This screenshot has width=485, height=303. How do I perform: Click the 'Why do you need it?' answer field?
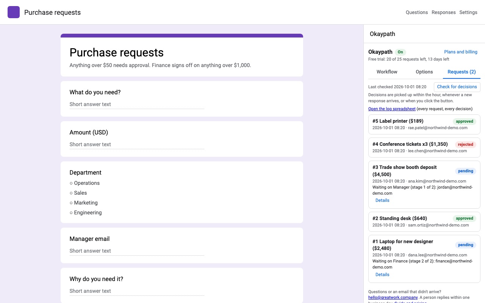(137, 291)
